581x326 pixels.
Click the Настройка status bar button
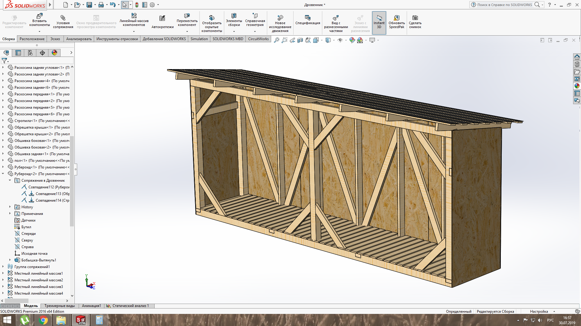[539, 312]
